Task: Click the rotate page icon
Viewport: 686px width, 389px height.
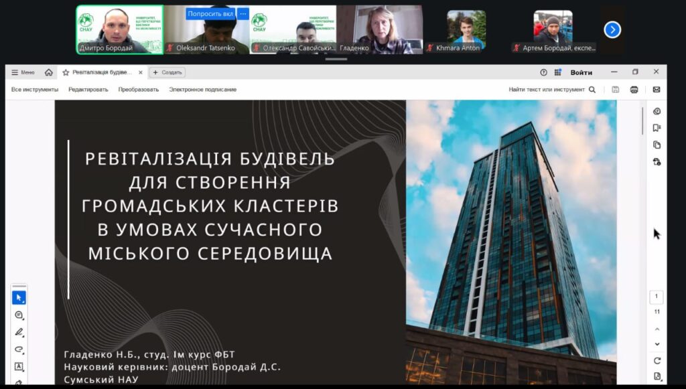Action: [x=657, y=361]
